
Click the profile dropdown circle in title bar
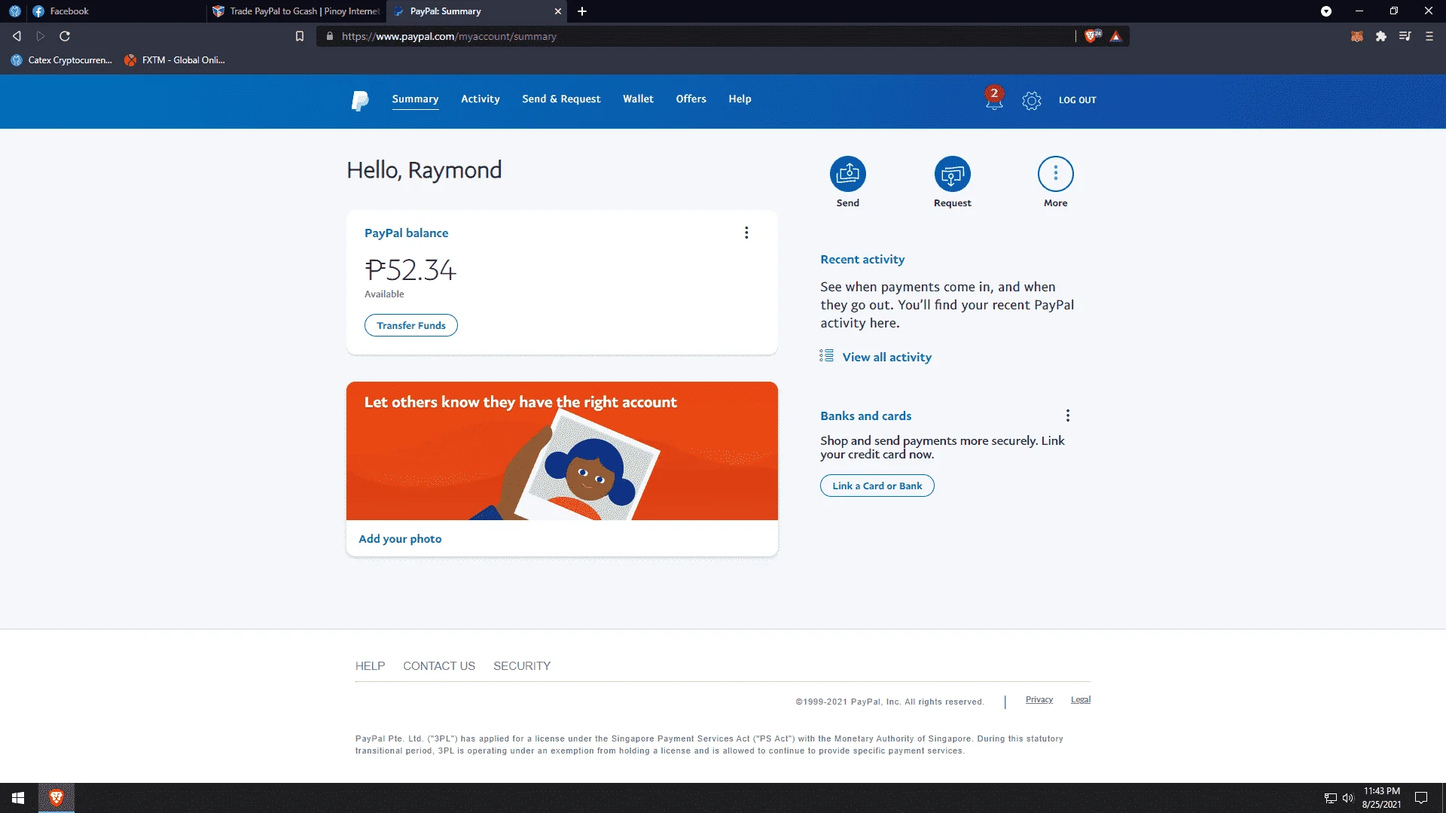click(x=1326, y=11)
